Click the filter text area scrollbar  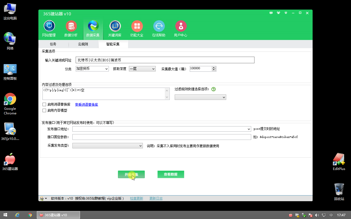point(167,94)
